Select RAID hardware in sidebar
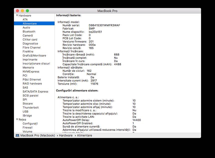The width and height of the screenshot is (215, 158). 32,83
